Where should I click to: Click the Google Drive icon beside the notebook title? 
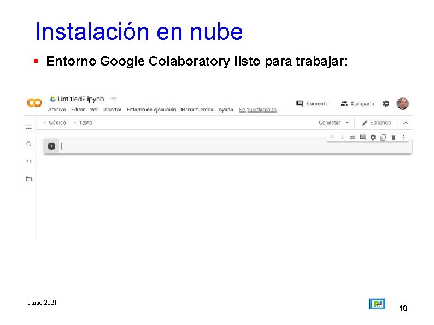[53, 99]
